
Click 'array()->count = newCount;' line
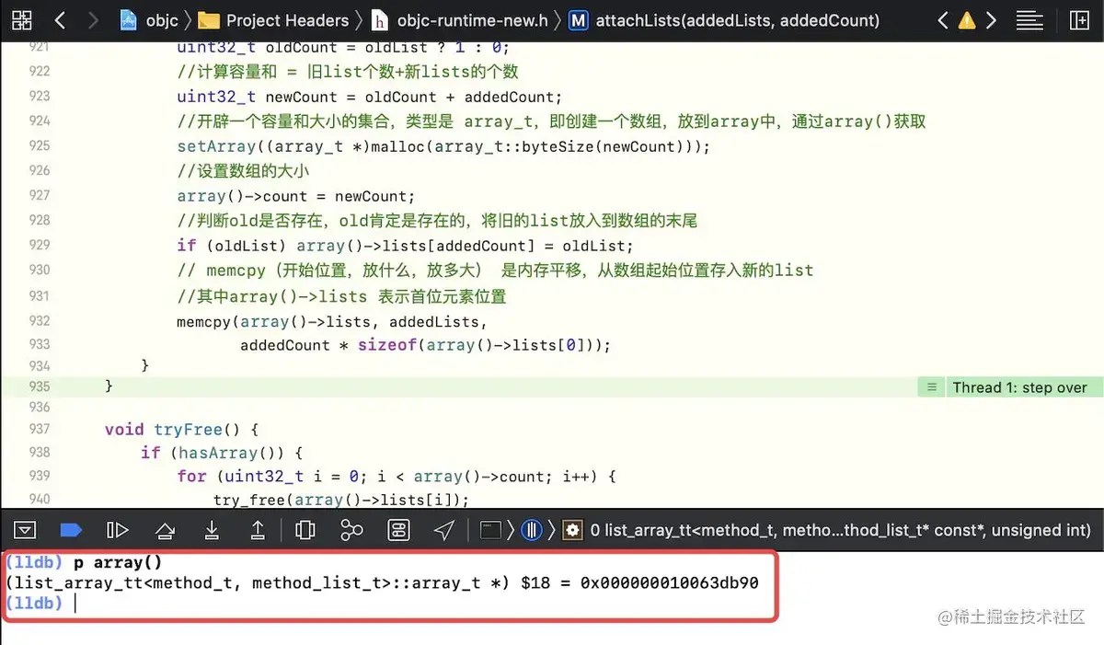coord(296,196)
